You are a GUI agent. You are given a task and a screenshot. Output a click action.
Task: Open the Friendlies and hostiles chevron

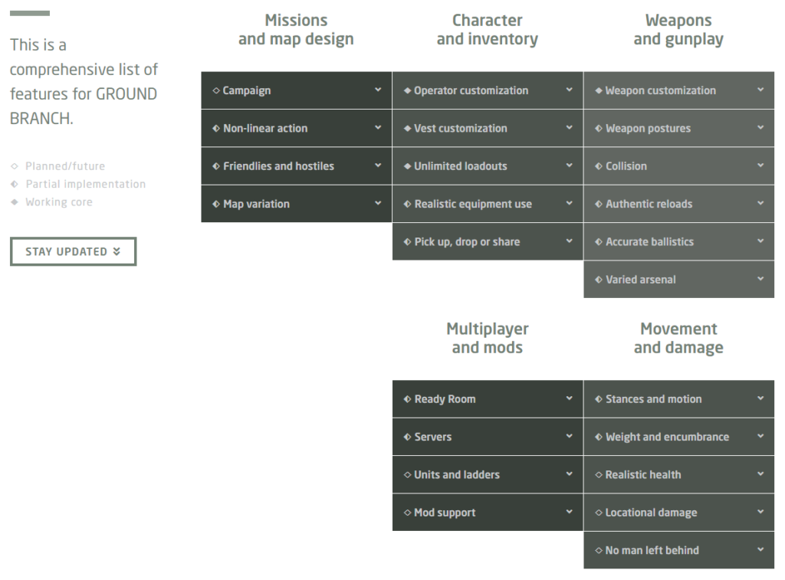tap(378, 165)
